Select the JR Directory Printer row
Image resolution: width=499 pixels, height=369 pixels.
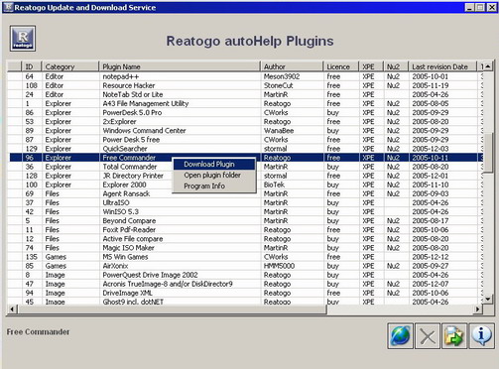(245, 176)
